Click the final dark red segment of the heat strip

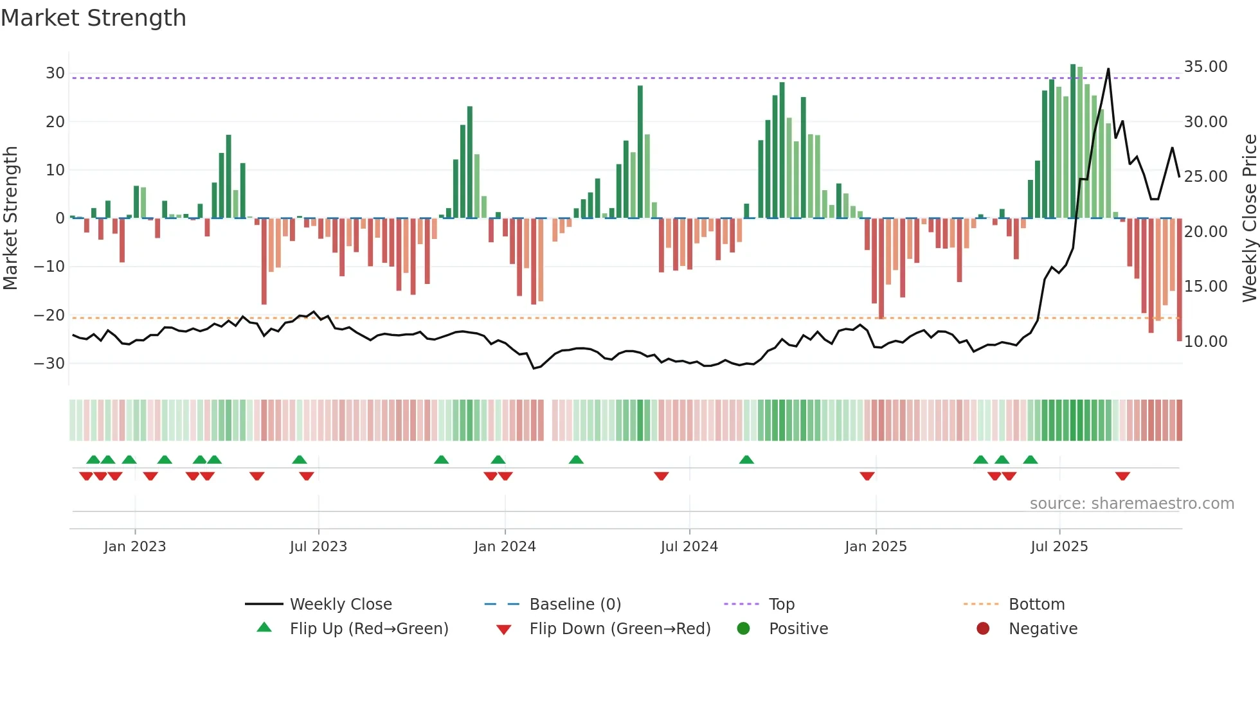(x=1179, y=420)
